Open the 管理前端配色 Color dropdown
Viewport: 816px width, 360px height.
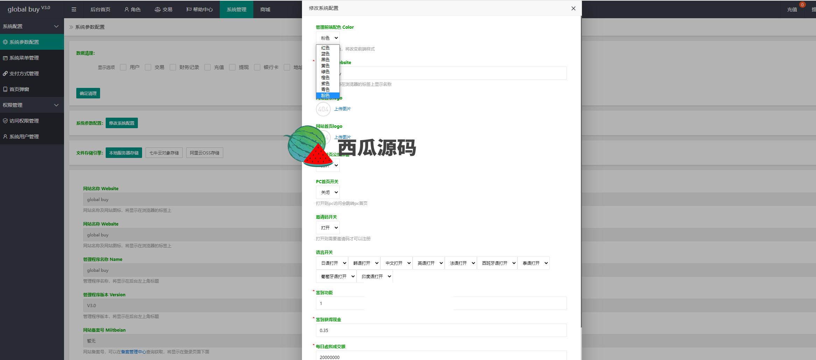click(328, 38)
